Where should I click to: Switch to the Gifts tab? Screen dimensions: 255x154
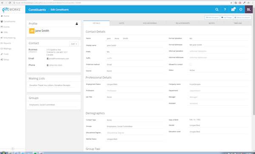pyautogui.click(x=122, y=23)
